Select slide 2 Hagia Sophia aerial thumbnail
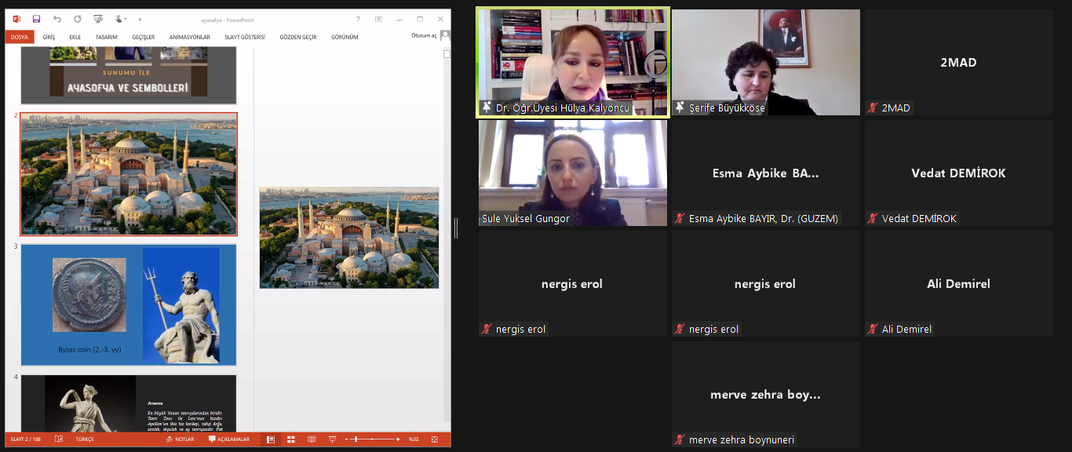The image size is (1072, 452). tap(129, 174)
